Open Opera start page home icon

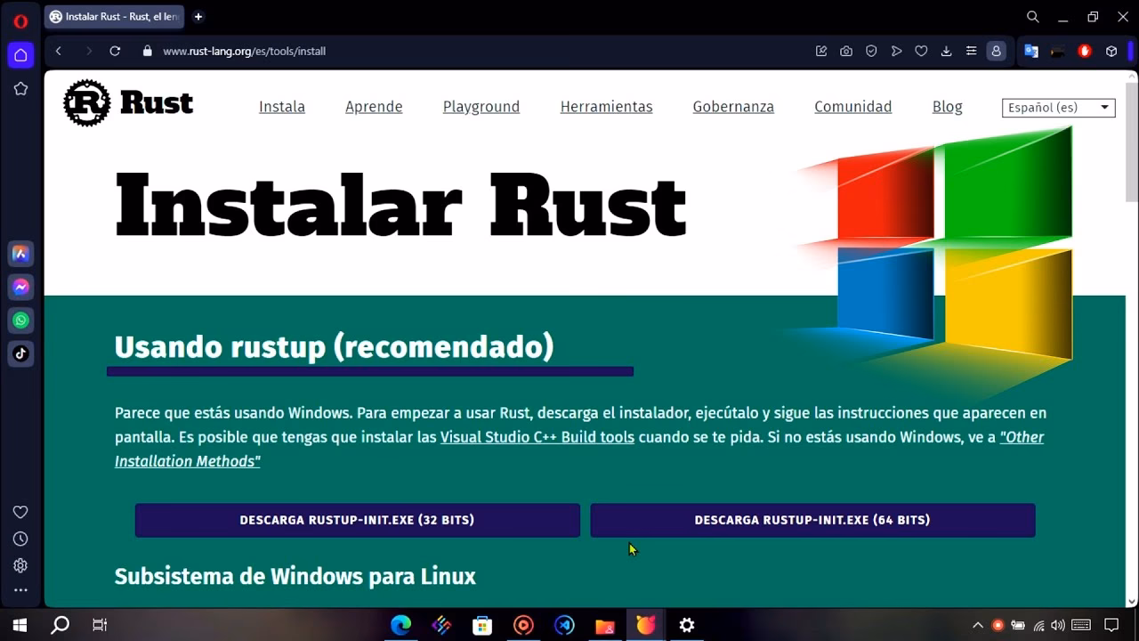(x=20, y=55)
